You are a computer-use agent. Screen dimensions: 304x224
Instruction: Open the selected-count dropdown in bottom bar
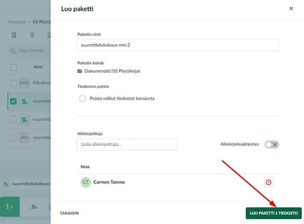click(x=10, y=207)
